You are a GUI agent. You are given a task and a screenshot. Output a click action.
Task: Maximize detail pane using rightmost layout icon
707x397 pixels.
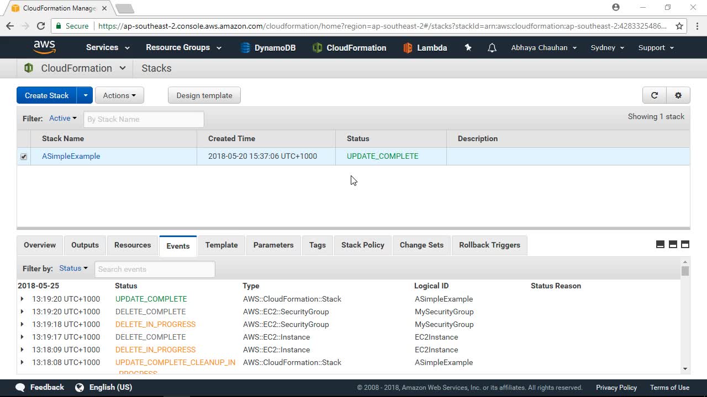(x=685, y=245)
